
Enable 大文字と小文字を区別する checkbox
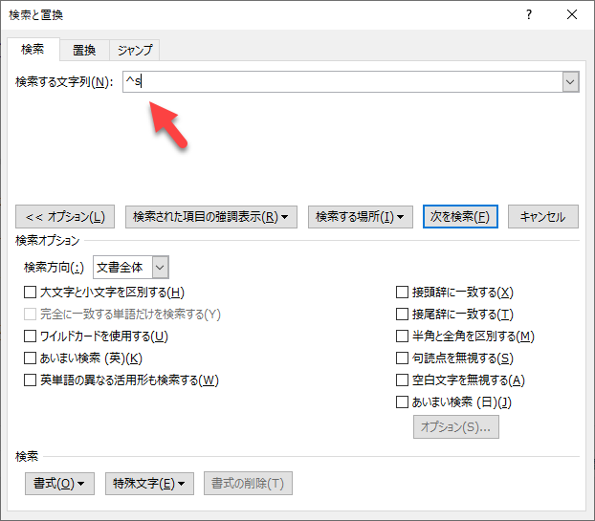point(31,293)
